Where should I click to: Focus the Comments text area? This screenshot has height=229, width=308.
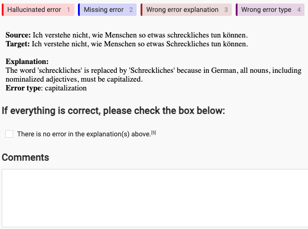tap(155, 198)
